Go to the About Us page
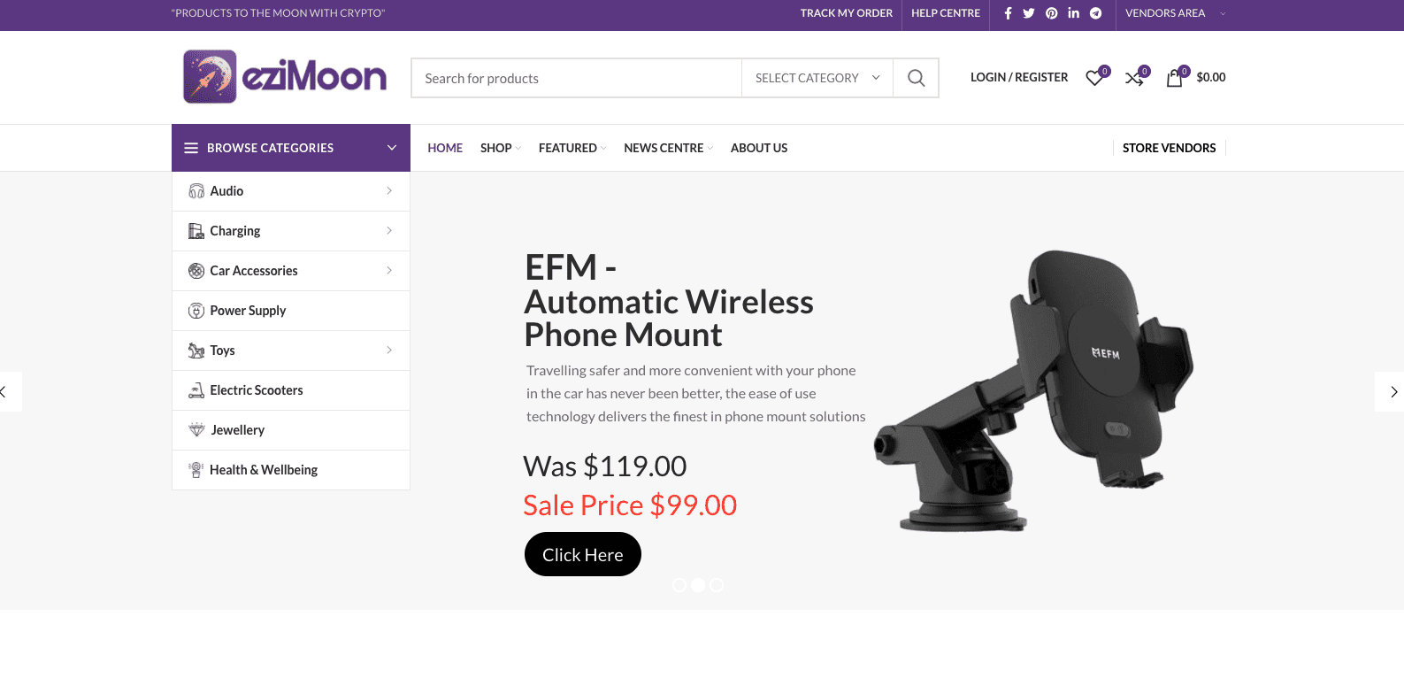The width and height of the screenshot is (1404, 686). pos(759,148)
